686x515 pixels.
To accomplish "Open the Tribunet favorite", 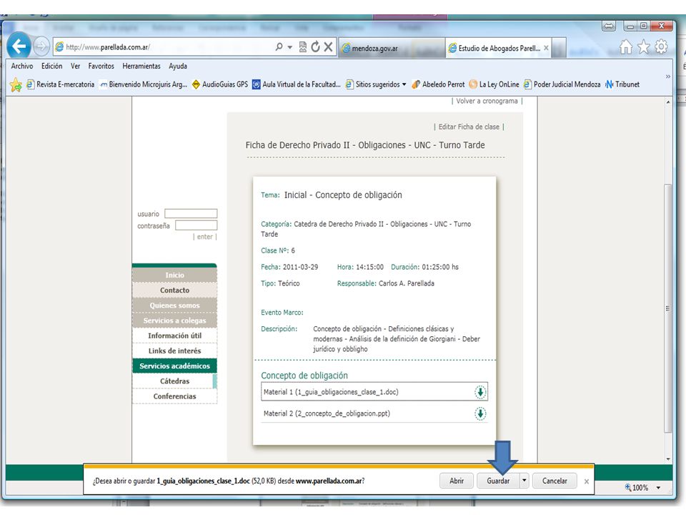I will (622, 84).
